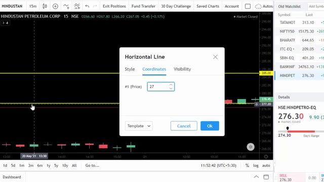Open the Template dropdown
This screenshot has height=182, width=324.
click(x=139, y=126)
